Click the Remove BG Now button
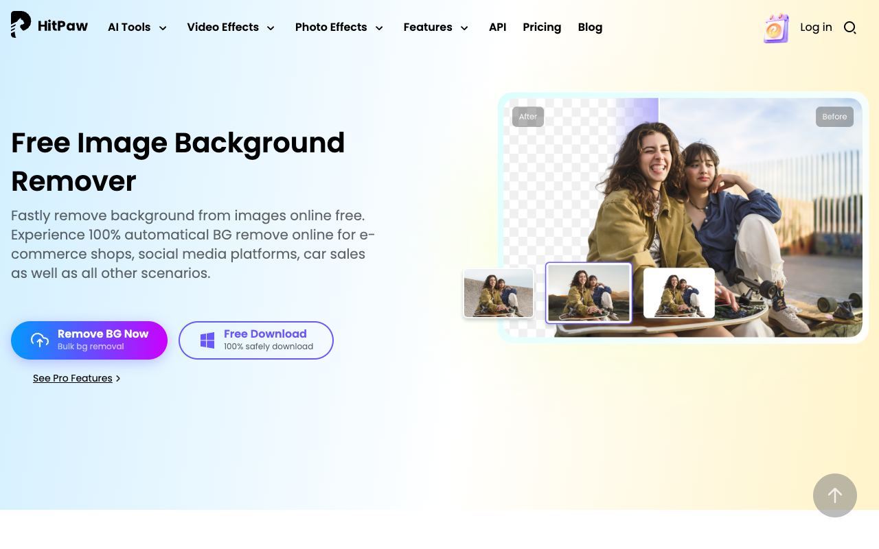 89,340
